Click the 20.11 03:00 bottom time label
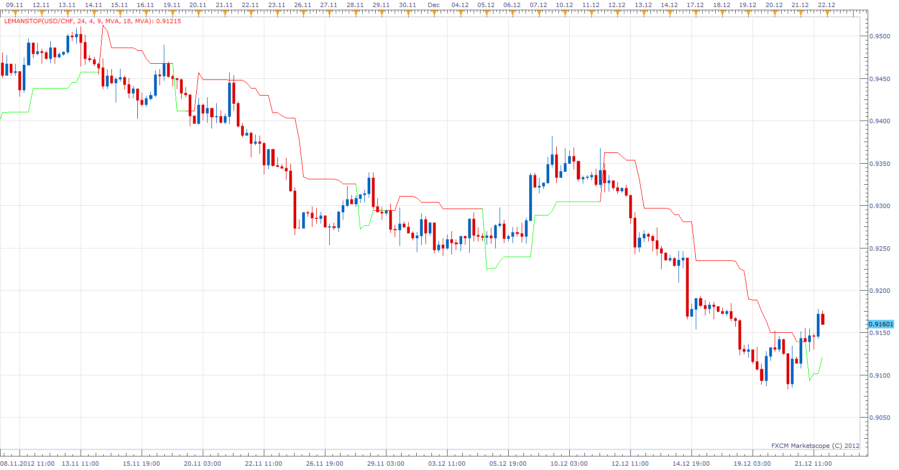 pyautogui.click(x=203, y=464)
